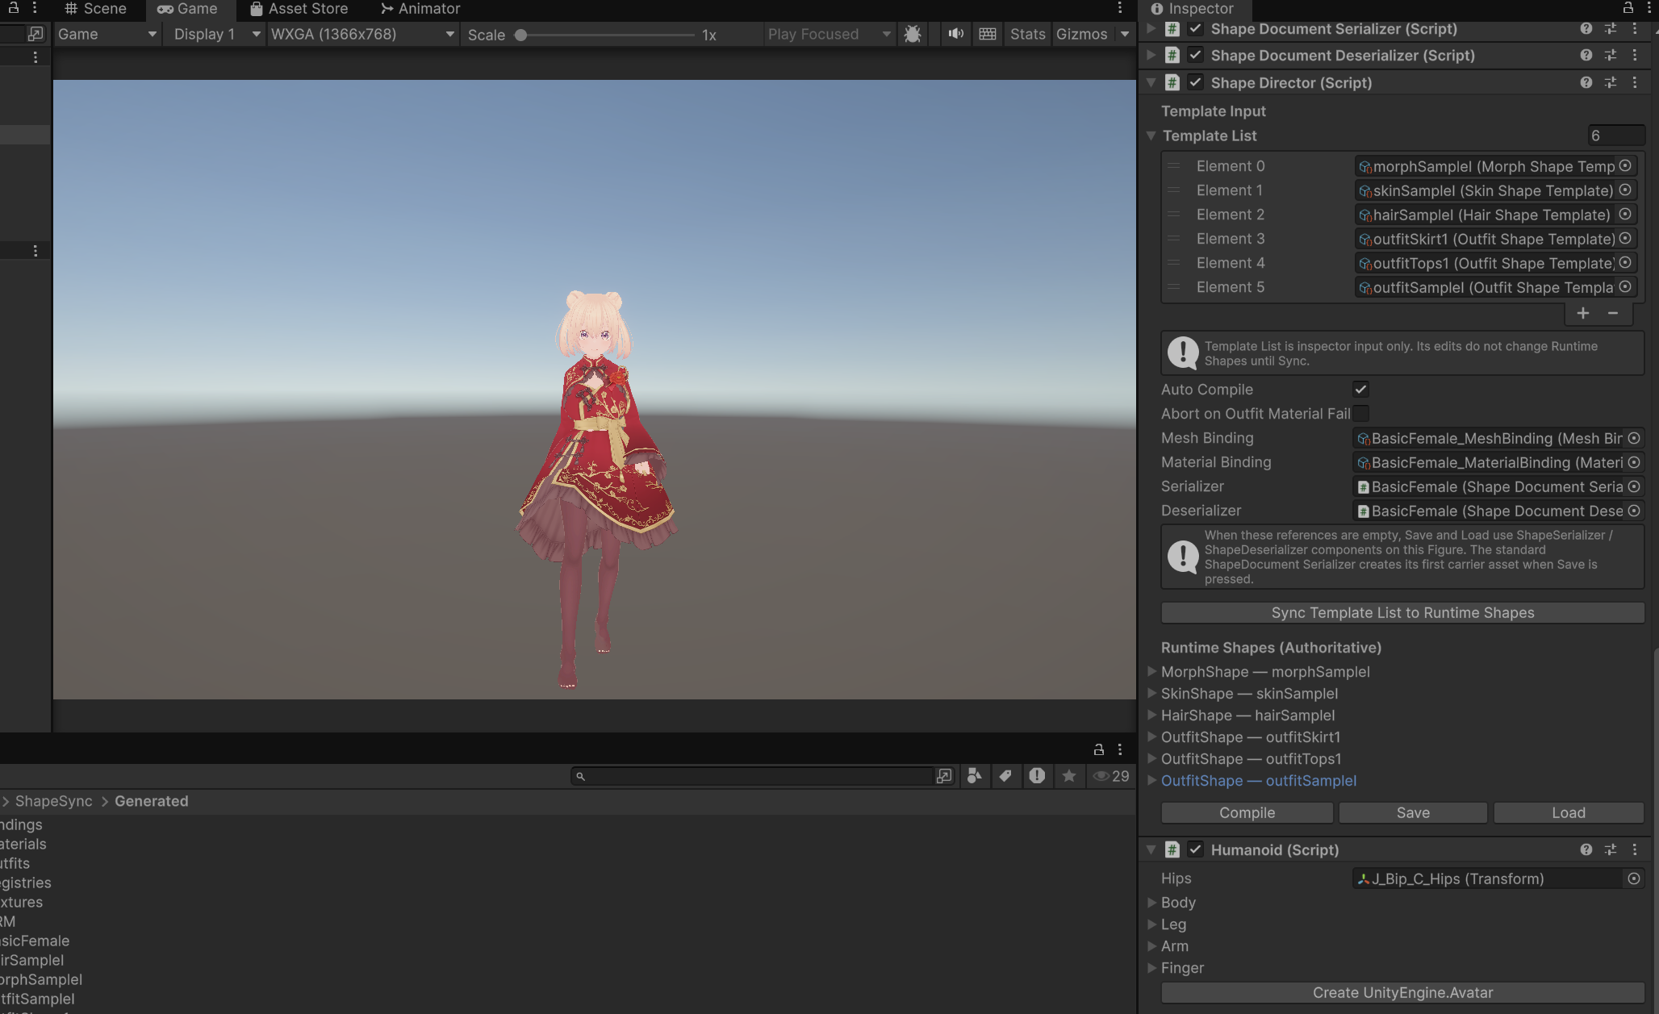Open Display 1 dropdown
1659x1014 pixels.
tap(215, 34)
